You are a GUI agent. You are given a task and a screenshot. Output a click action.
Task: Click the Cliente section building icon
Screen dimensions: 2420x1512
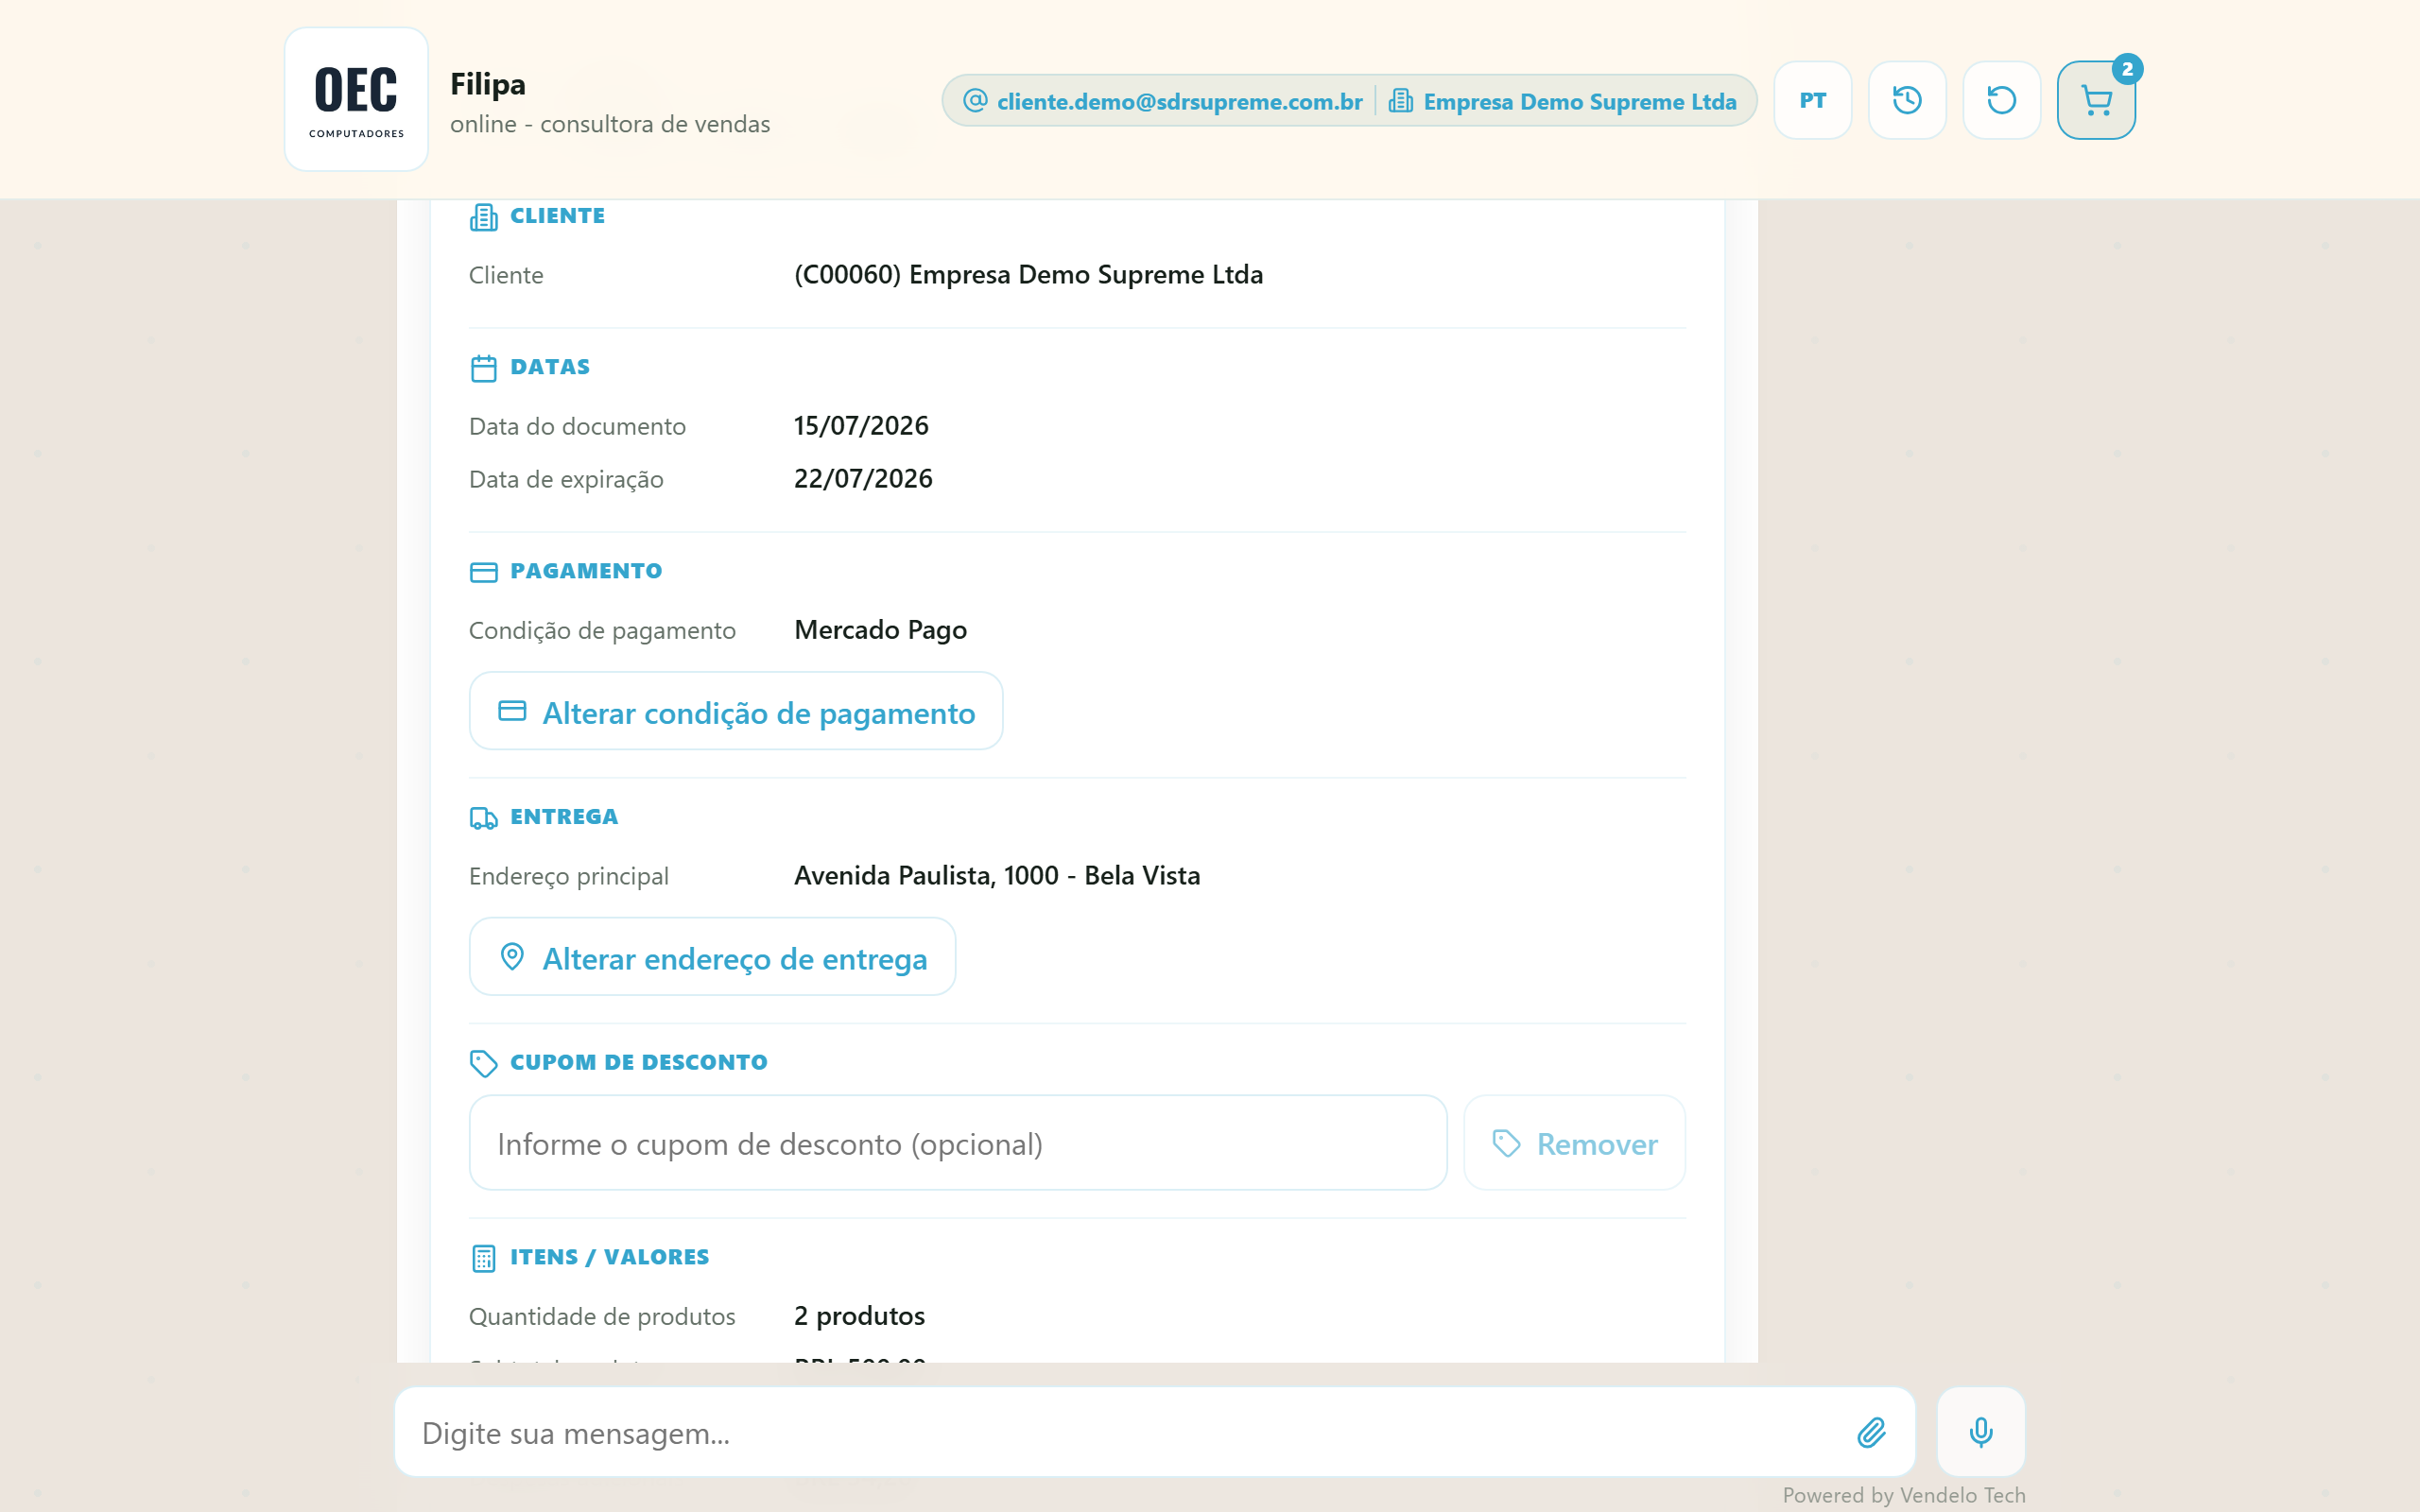[483, 217]
